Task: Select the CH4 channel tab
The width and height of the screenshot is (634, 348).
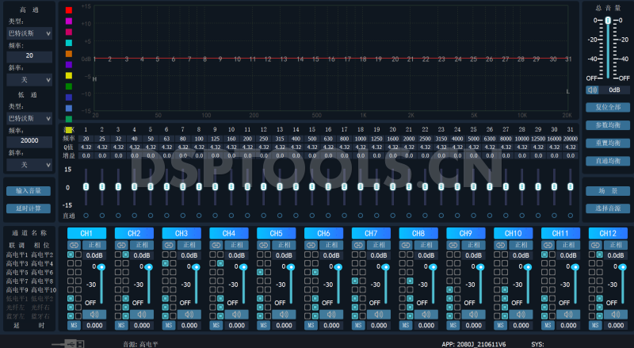Action: [228, 233]
